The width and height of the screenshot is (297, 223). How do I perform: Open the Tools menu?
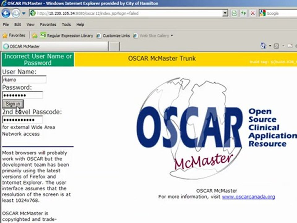pos(66,24)
